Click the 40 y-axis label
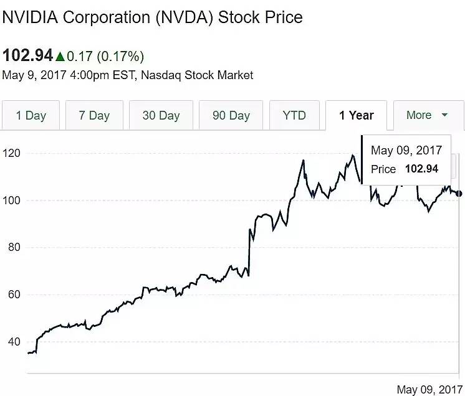 coord(14,342)
